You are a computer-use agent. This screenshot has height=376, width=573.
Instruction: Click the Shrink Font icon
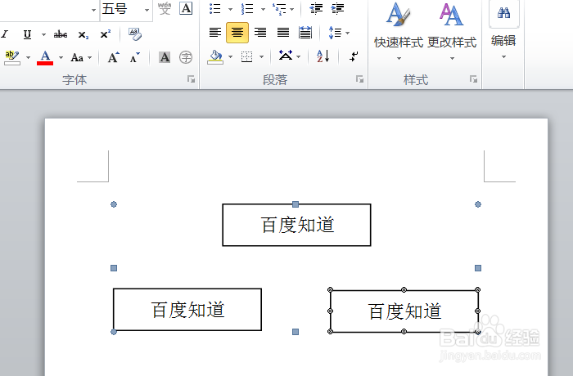(x=135, y=58)
